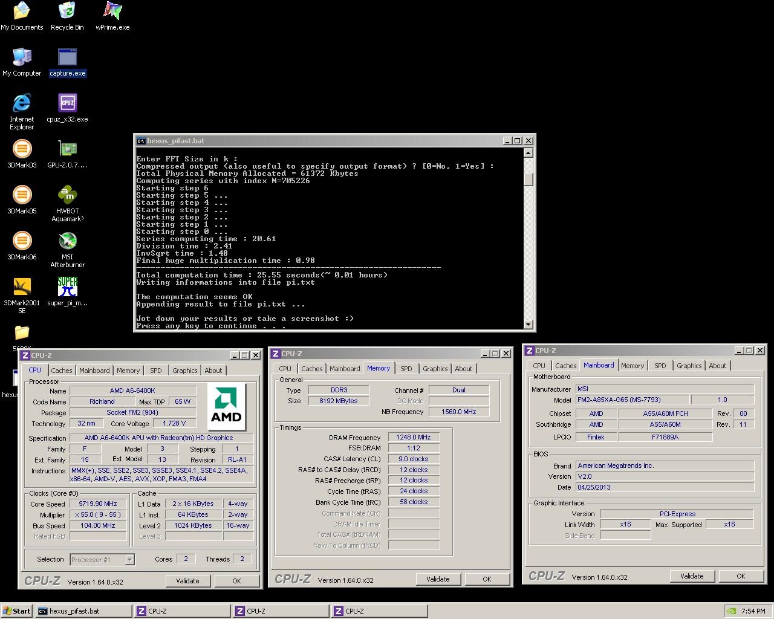Open Mainboard tab in left CPU-Z window
This screenshot has width=774, height=619.
(x=94, y=371)
